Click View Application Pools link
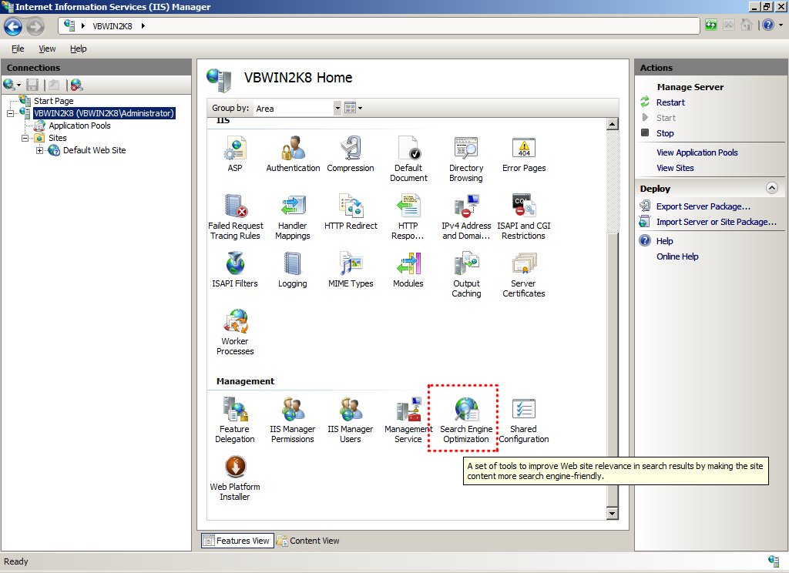This screenshot has height=573, width=789. (x=697, y=152)
